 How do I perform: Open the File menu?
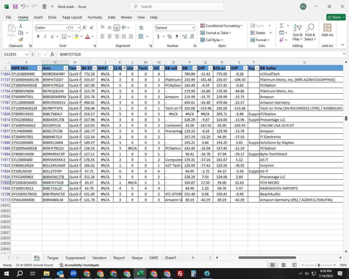coord(8,17)
